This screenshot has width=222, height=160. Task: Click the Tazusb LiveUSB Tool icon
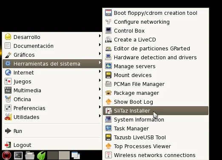[x=108, y=137]
